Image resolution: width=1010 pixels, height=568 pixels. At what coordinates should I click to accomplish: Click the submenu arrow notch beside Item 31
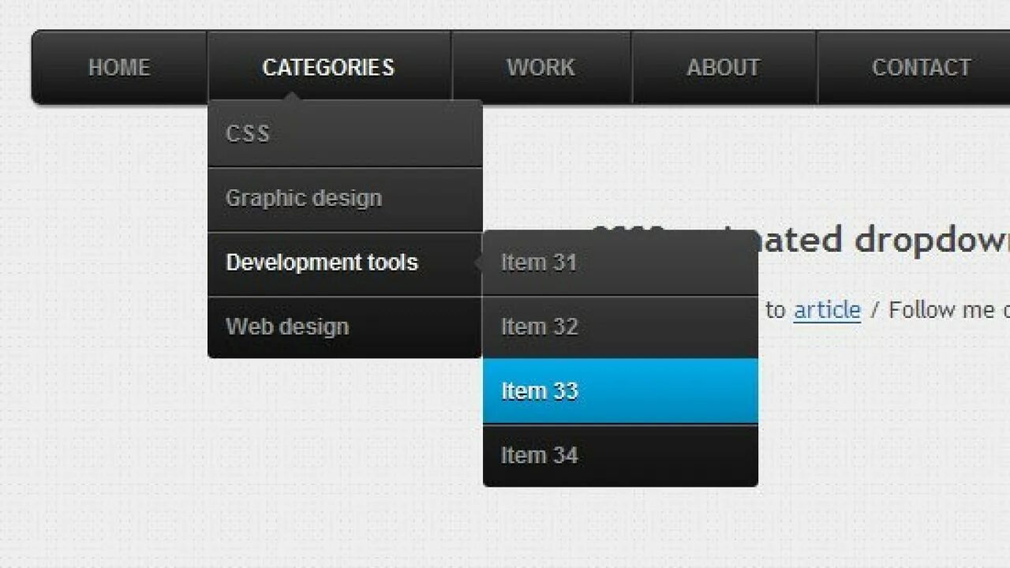point(479,263)
